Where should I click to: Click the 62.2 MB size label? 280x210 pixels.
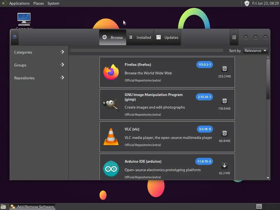(224, 173)
